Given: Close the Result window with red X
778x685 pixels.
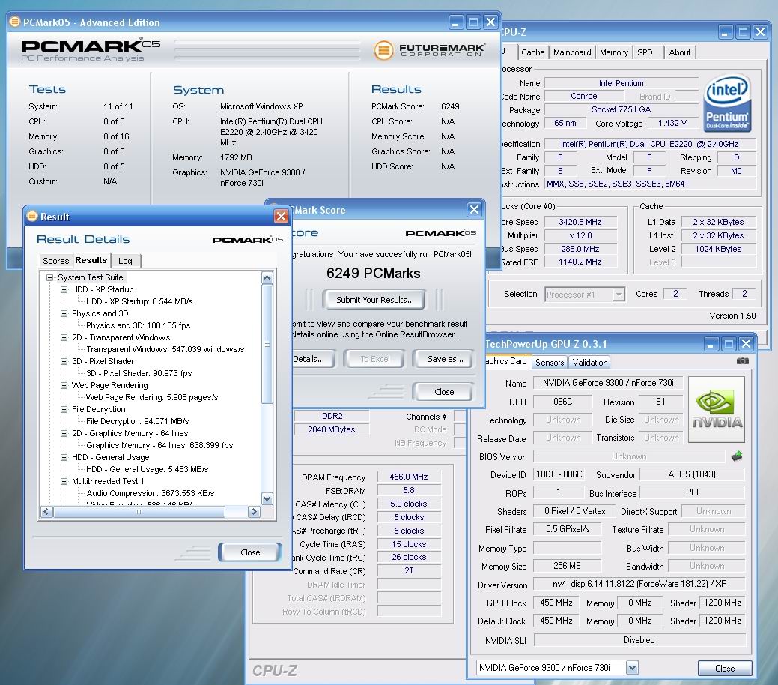Looking at the screenshot, I should (281, 217).
